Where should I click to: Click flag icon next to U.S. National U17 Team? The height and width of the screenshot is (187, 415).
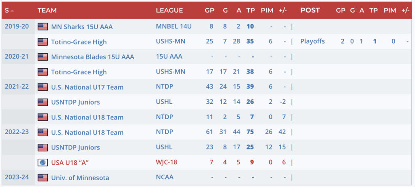43,87
